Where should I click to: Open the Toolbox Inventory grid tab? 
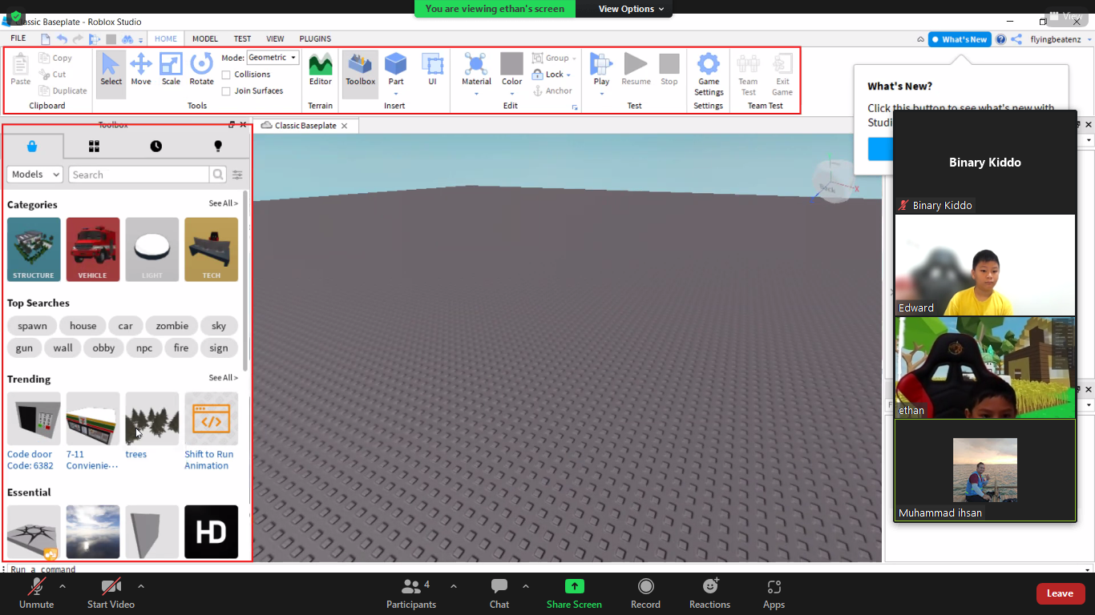coord(94,146)
